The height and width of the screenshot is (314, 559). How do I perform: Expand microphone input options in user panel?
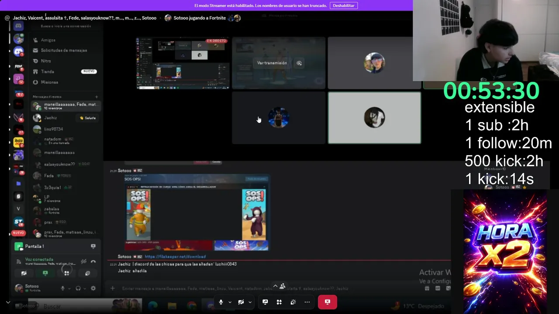tap(69, 288)
